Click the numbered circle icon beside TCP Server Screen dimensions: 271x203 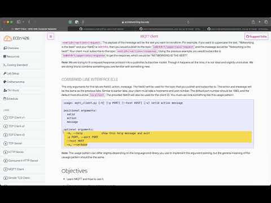coord(6,143)
